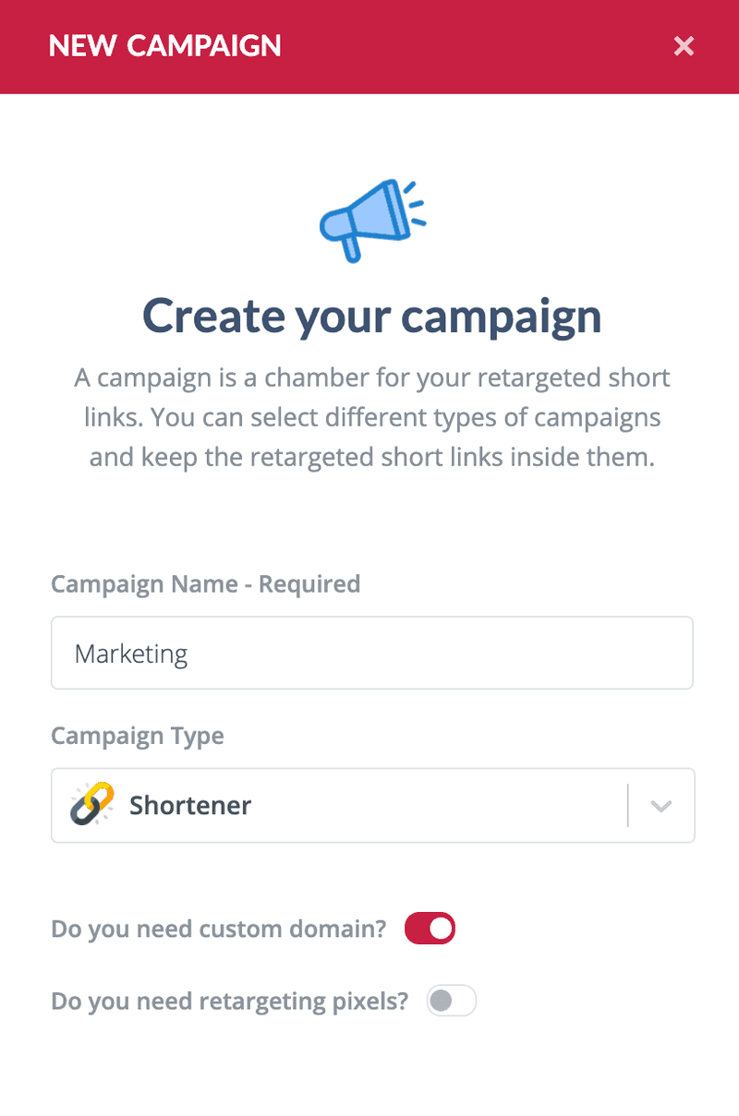Focus the Campaign Name input field
Screen dimensions: 739x1116
(372, 654)
